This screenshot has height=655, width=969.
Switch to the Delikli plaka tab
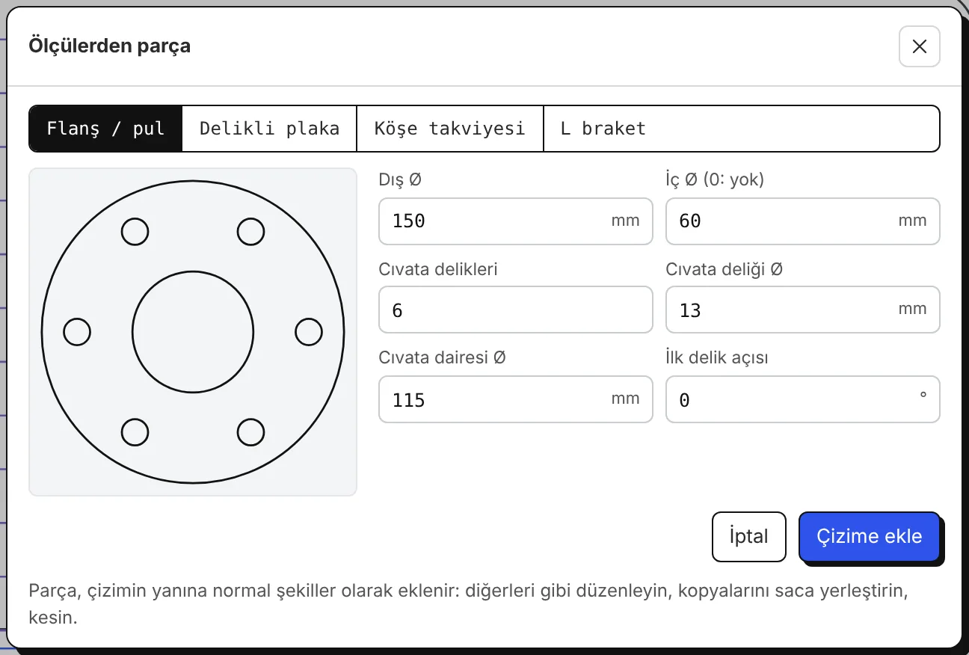point(269,129)
